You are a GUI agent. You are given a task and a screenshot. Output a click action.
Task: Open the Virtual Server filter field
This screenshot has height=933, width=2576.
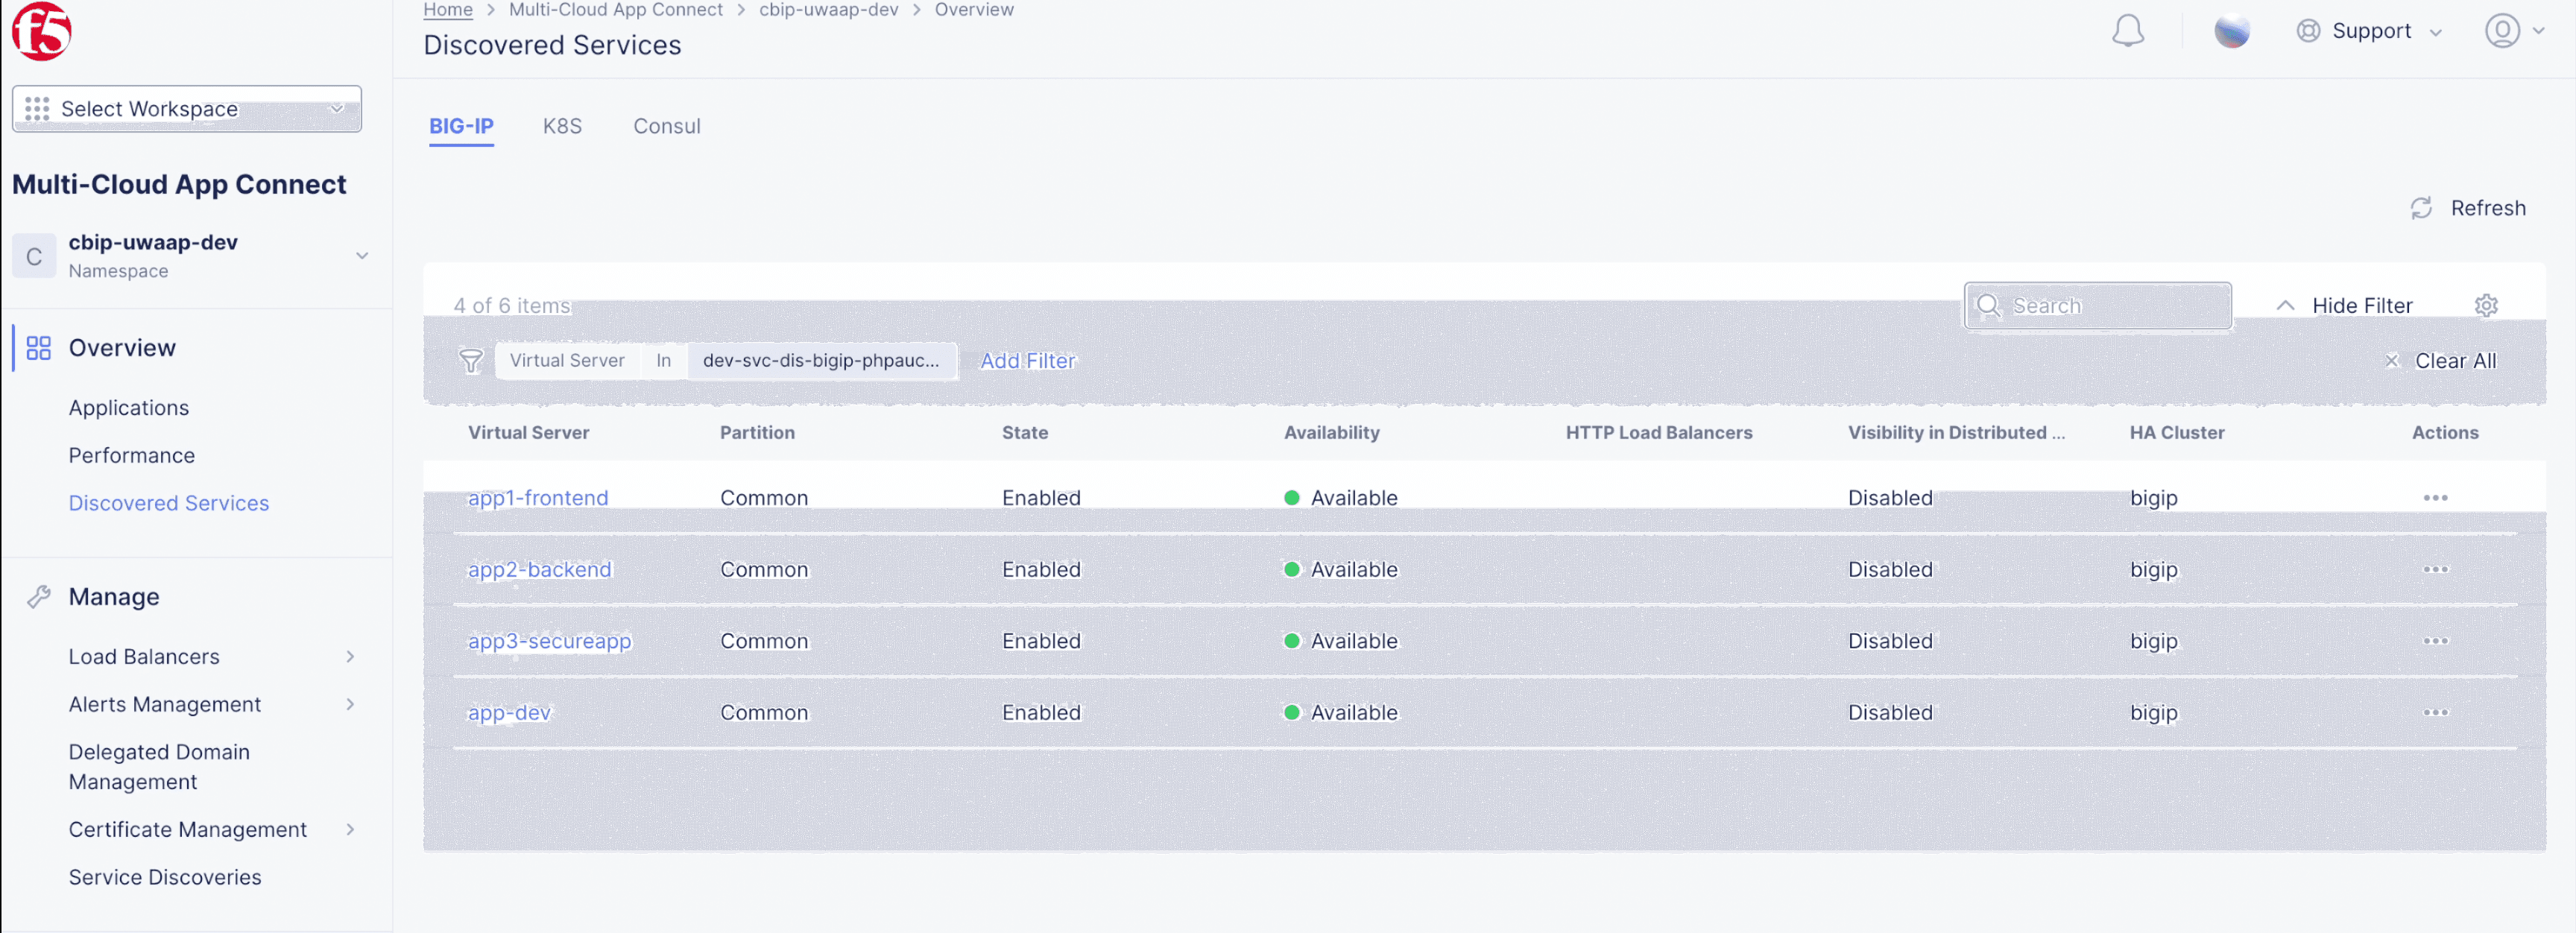point(567,361)
